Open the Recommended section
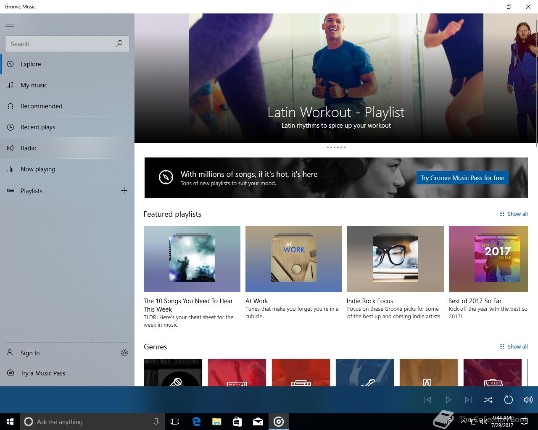This screenshot has width=538, height=430. 67,106
